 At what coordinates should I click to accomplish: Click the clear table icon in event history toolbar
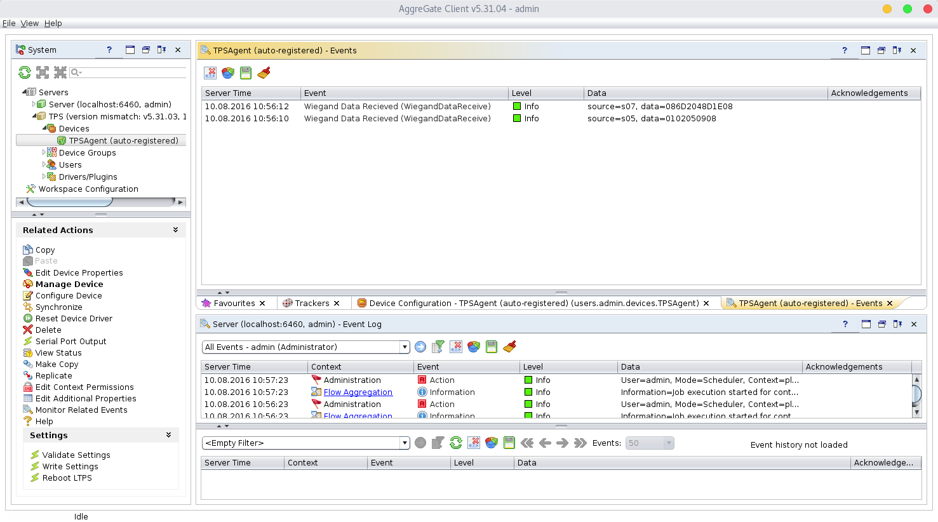tap(474, 443)
